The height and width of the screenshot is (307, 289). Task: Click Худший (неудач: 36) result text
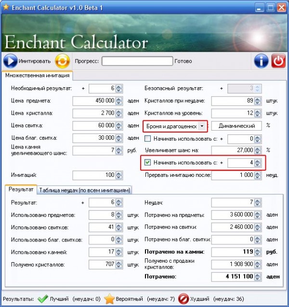pyautogui.click(x=217, y=299)
